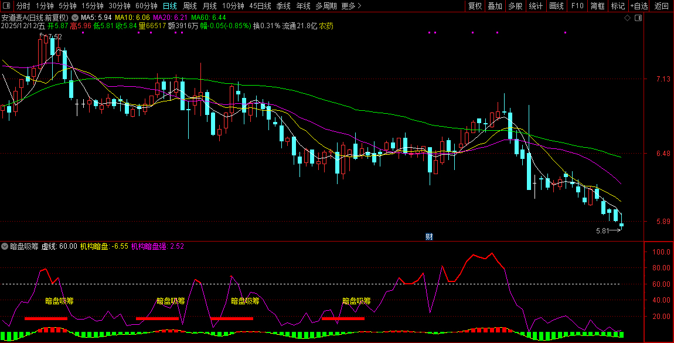Viewport: 674px width, 343px height.
Task: Click the 农药 sector link
Action: pos(326,26)
